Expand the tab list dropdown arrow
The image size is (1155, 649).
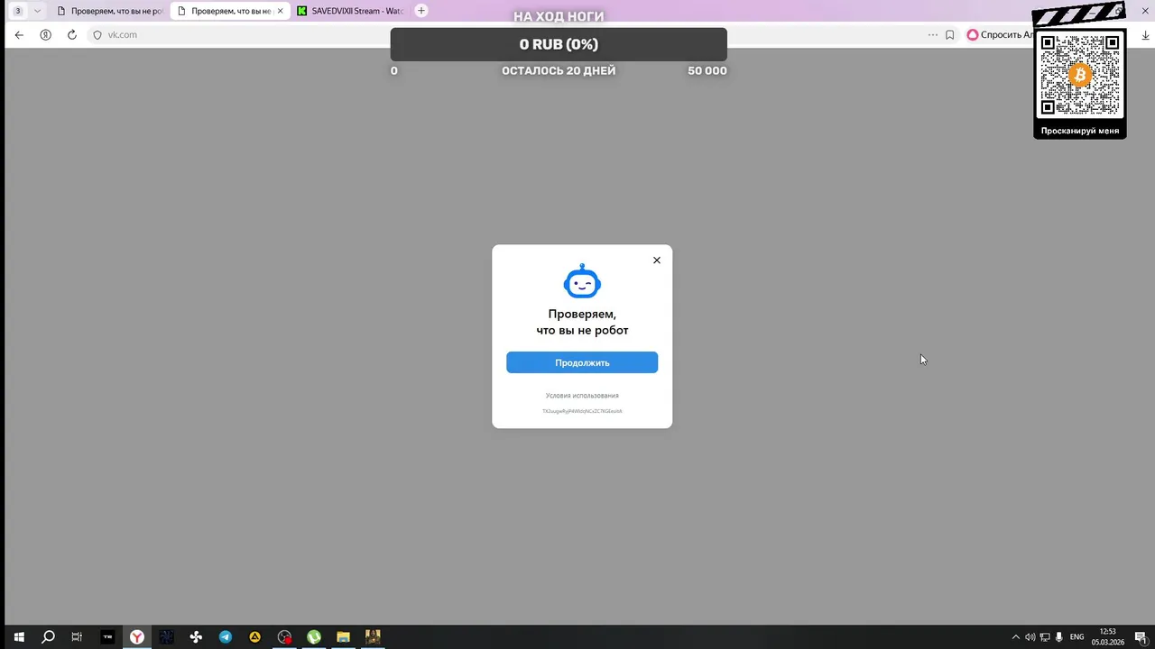coord(37,11)
